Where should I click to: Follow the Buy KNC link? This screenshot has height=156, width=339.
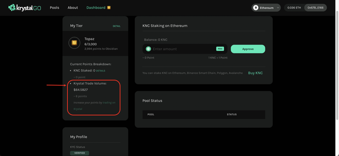click(255, 73)
